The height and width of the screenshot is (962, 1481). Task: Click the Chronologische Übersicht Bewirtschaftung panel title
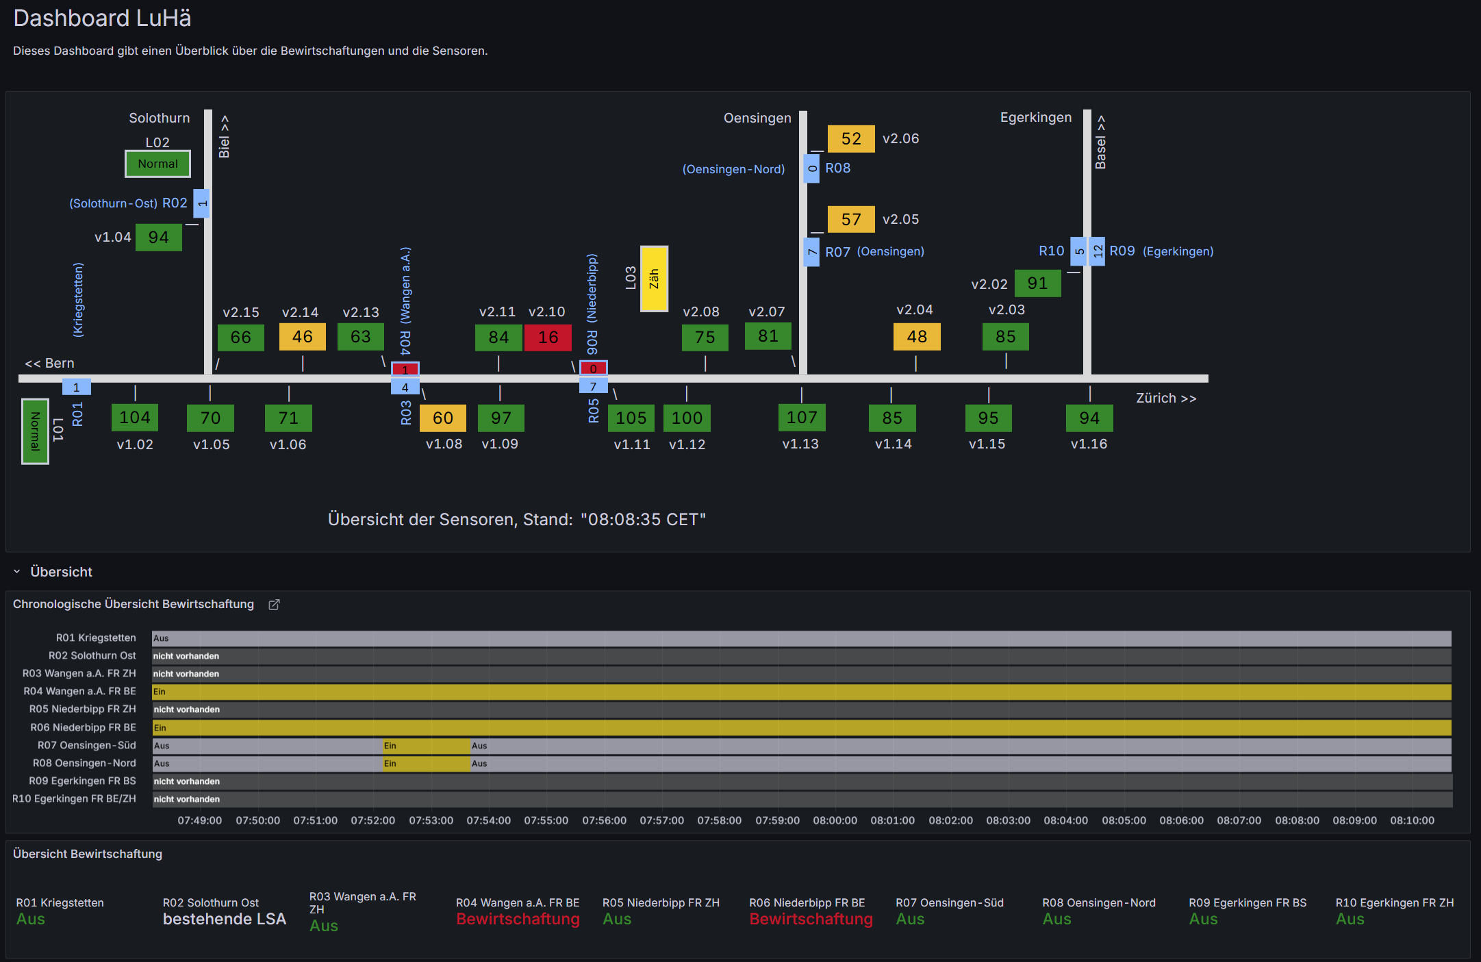point(134,604)
